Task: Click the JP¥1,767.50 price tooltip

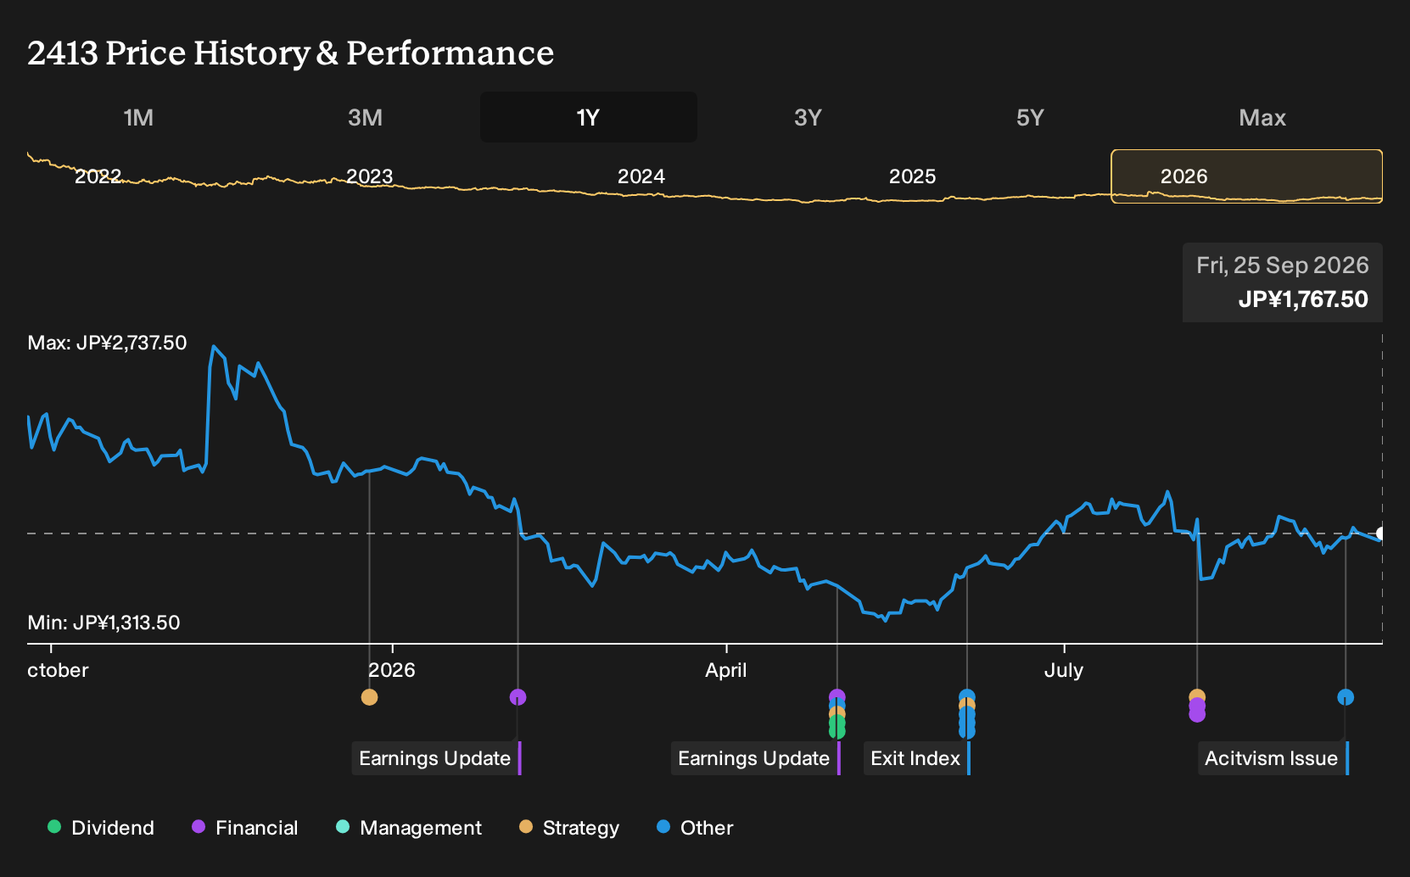Action: click(1303, 299)
